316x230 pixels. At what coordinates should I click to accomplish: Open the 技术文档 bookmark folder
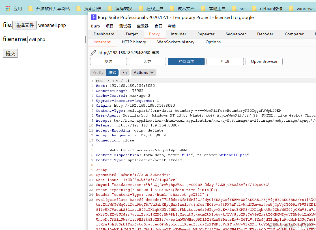tap(182, 8)
